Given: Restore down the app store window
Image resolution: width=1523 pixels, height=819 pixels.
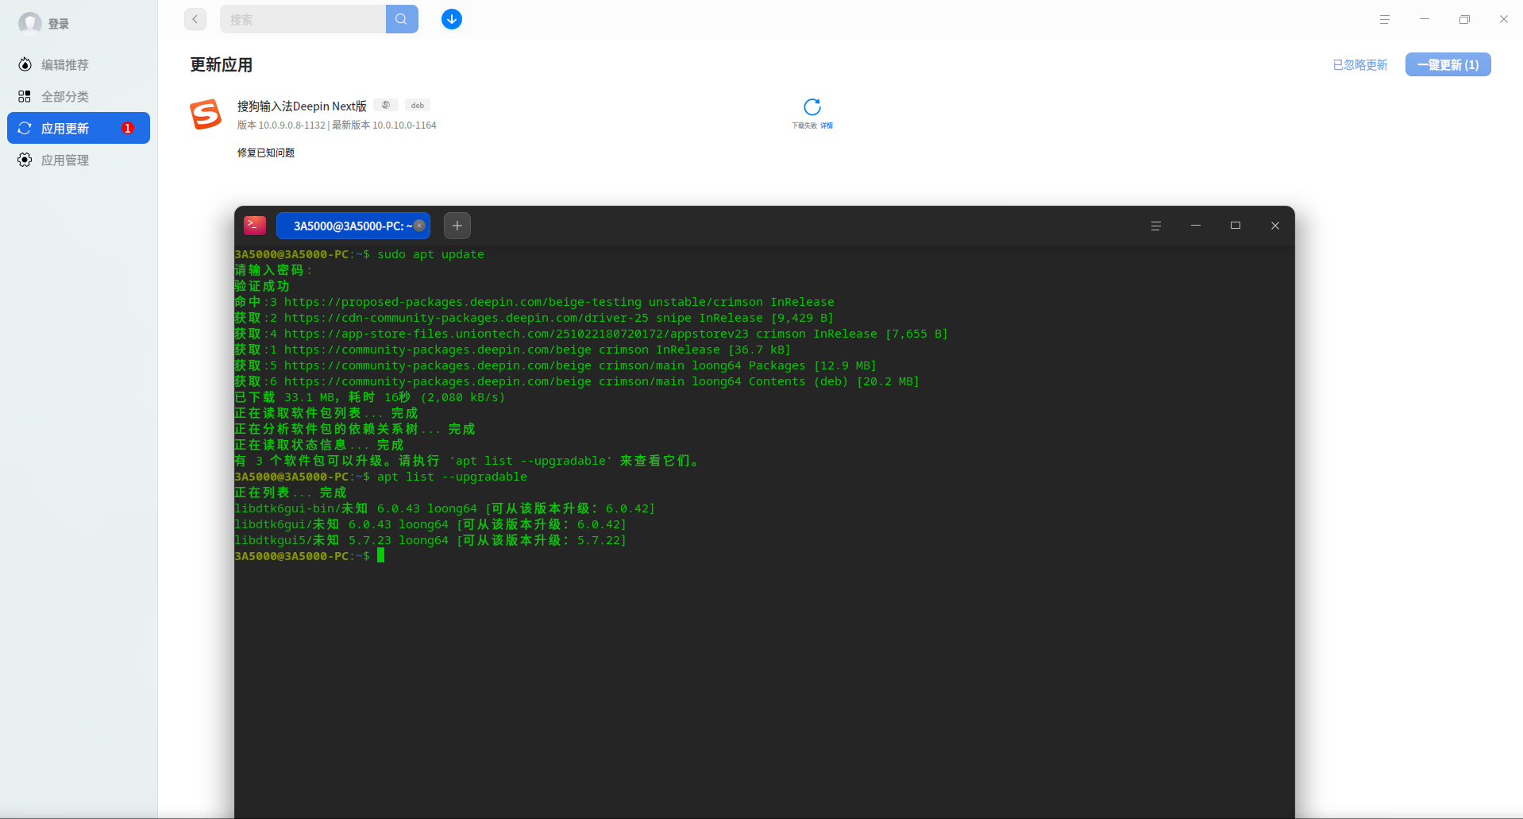Looking at the screenshot, I should [x=1464, y=19].
